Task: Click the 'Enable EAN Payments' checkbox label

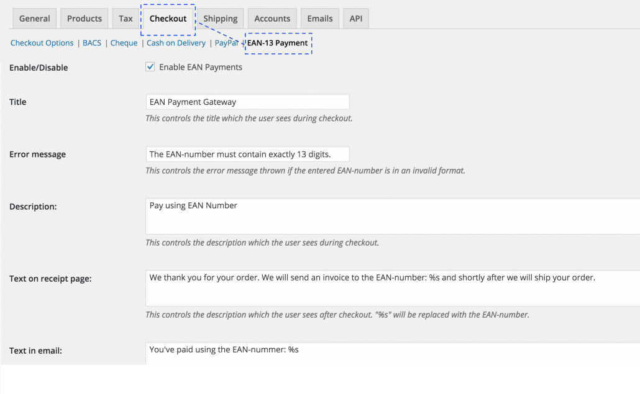Action: coord(201,67)
